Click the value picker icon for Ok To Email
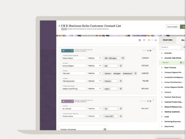186x139 pixels. tap(121, 108)
